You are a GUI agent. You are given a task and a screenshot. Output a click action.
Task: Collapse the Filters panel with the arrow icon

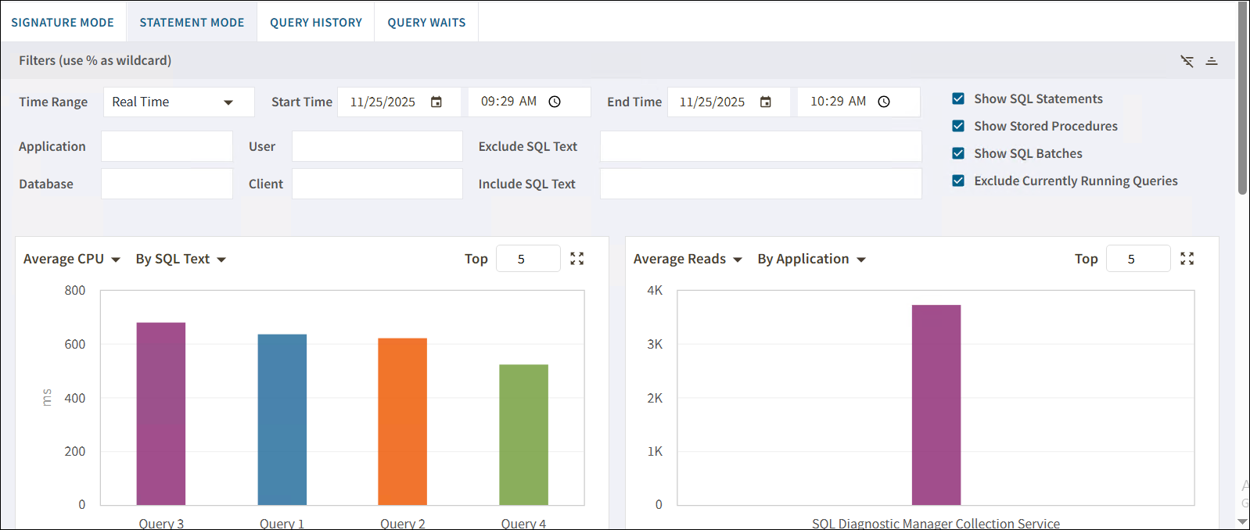[1212, 61]
